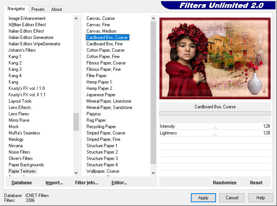Select Striped Paper, Fine filter
Viewport: 277px width, 206px height.
103,139
